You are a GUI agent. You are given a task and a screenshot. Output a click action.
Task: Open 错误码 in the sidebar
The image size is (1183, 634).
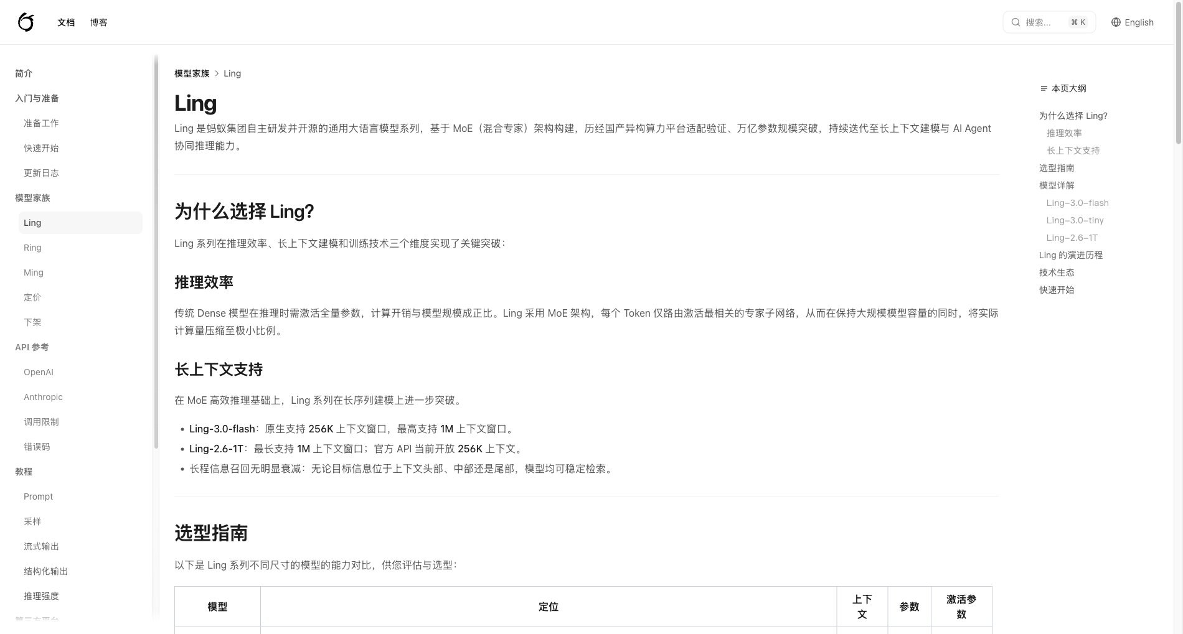click(x=37, y=447)
